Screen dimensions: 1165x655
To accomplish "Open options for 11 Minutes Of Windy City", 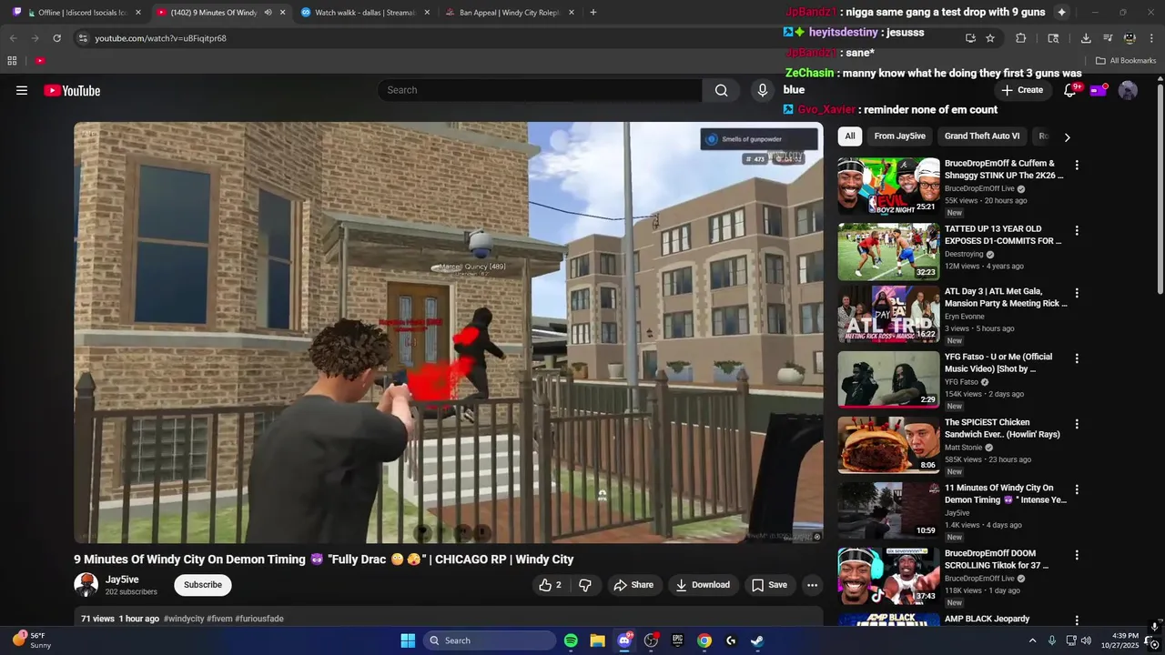I will pos(1077,489).
